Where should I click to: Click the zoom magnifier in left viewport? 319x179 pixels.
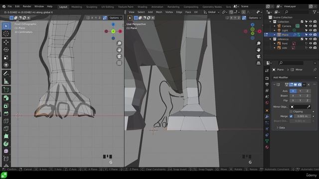point(119,43)
